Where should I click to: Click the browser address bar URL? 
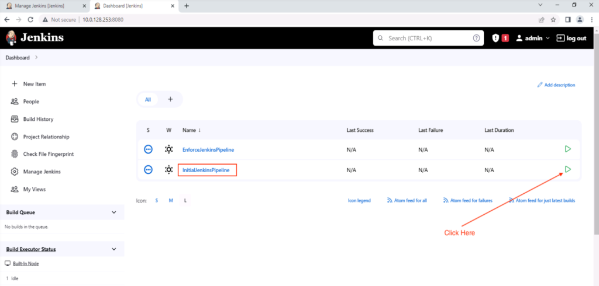103,20
